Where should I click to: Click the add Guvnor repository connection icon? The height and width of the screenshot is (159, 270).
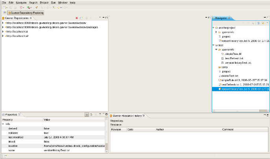[81, 18]
